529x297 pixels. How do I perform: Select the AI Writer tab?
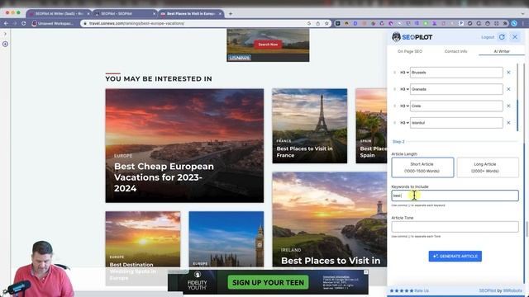pyautogui.click(x=502, y=51)
